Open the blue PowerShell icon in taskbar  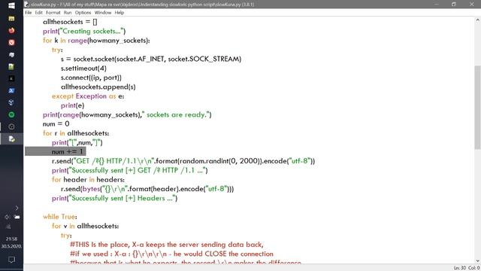(11, 90)
